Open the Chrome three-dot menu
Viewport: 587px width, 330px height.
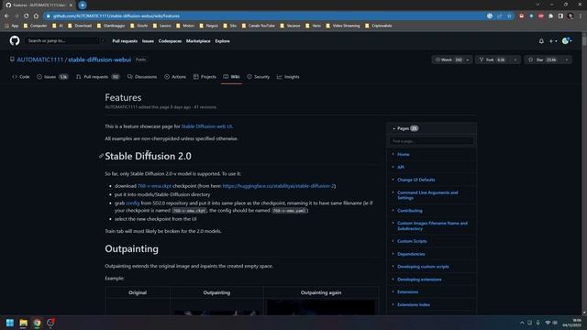(580, 16)
